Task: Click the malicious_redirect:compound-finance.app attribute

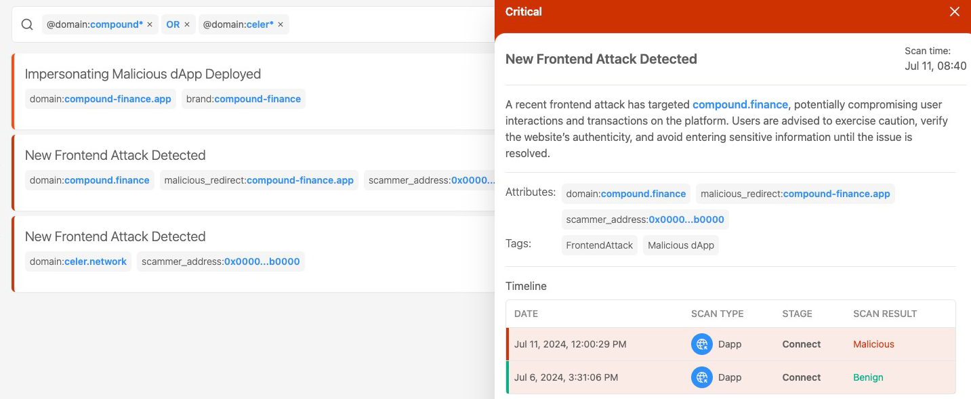Action: (x=796, y=194)
